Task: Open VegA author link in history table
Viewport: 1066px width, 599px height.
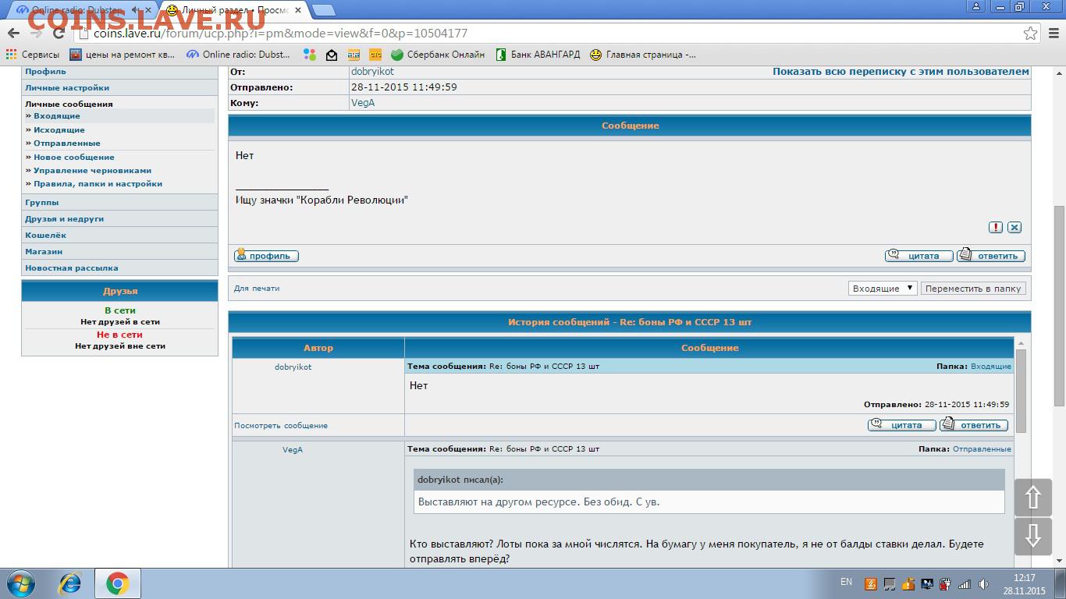Action: pos(293,450)
